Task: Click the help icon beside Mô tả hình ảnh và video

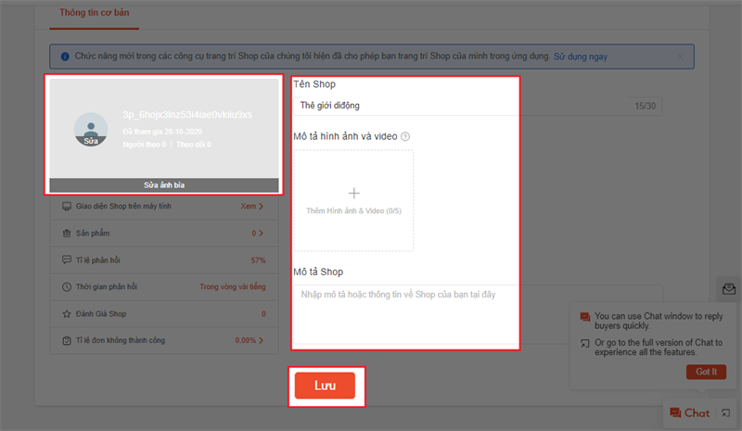Action: point(405,137)
